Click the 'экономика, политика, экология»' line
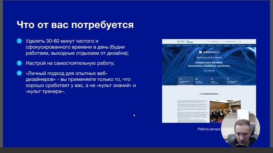 click(209, 66)
